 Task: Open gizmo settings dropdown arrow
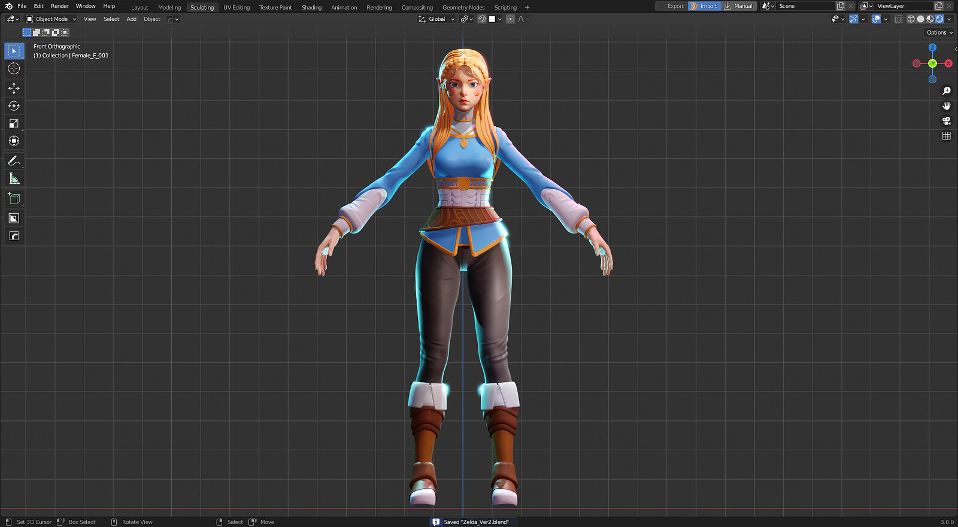pyautogui.click(x=863, y=19)
